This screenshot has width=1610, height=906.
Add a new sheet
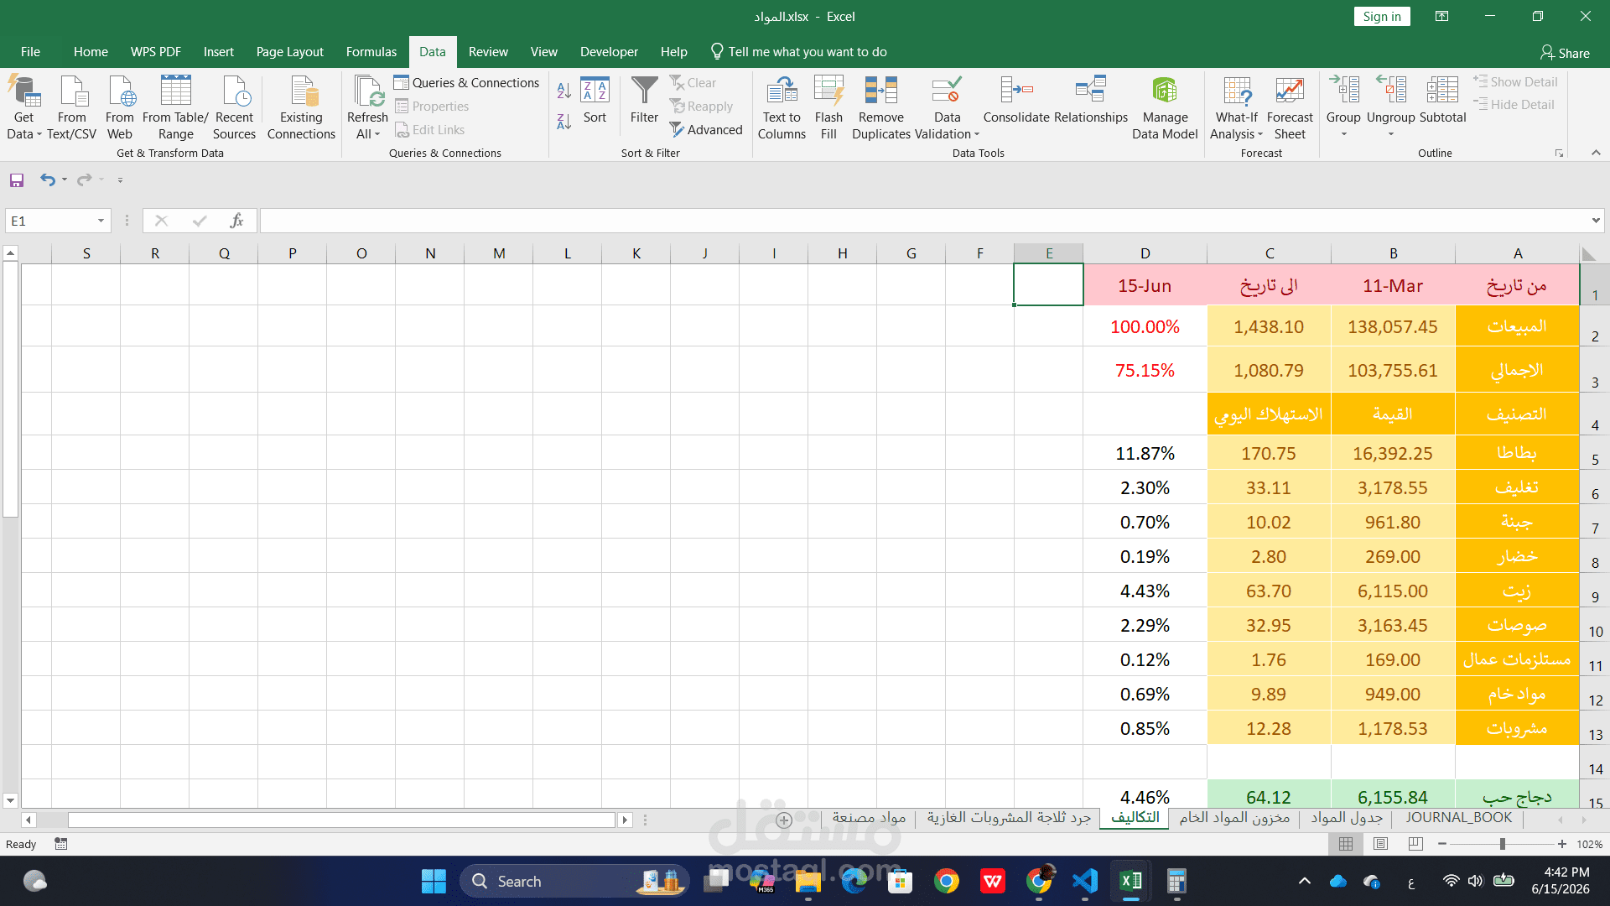pyautogui.click(x=784, y=820)
